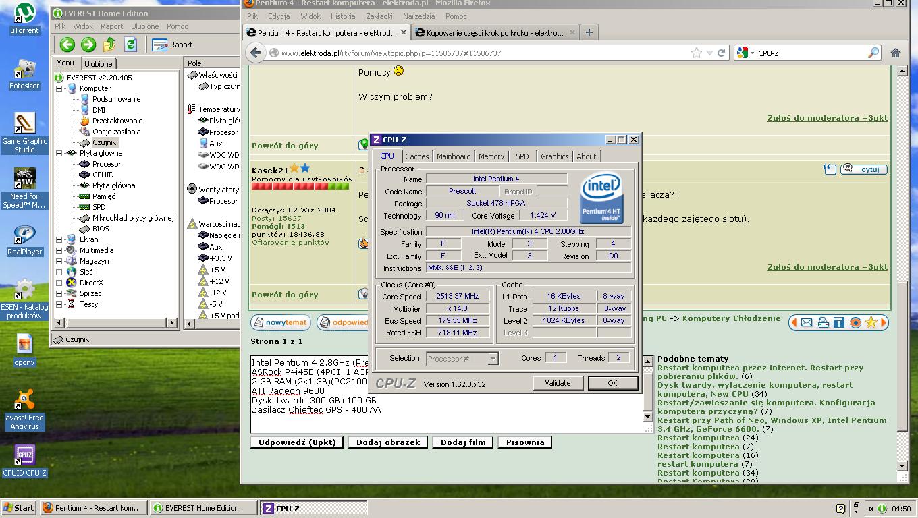Image resolution: width=918 pixels, height=518 pixels.
Task: Open the Processor selection dropdown in CPU-Z
Action: [x=493, y=359]
